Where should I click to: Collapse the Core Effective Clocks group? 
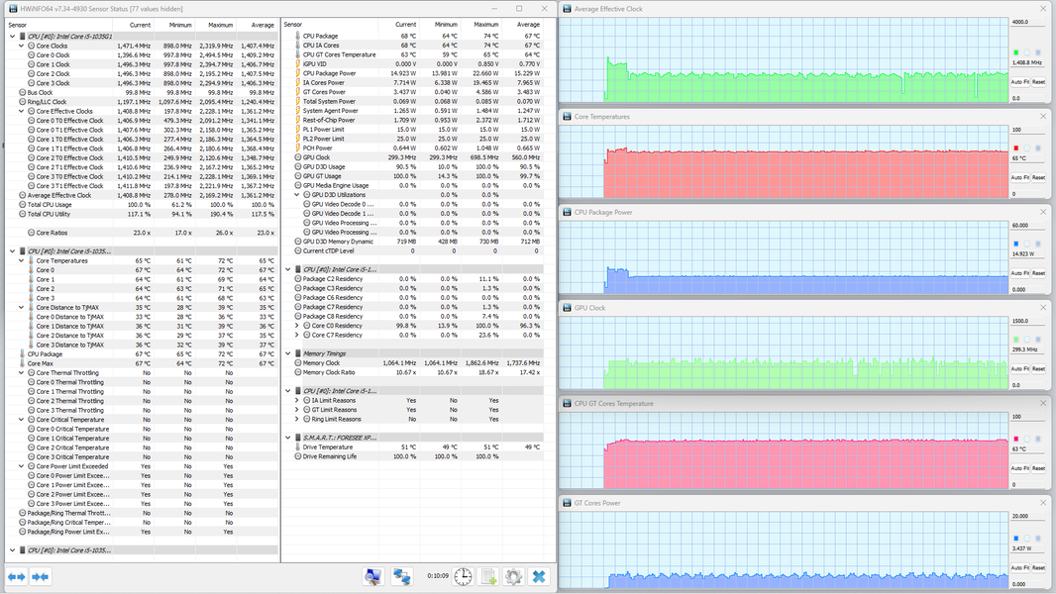tap(21, 111)
